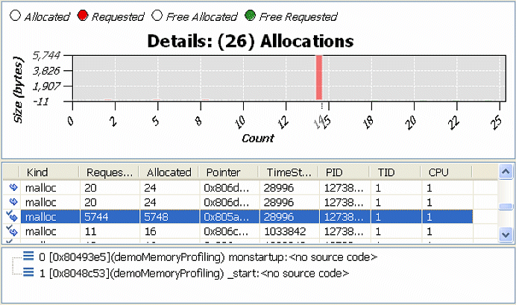Click the icon of the 11-byte malloc row

pyautogui.click(x=13, y=233)
